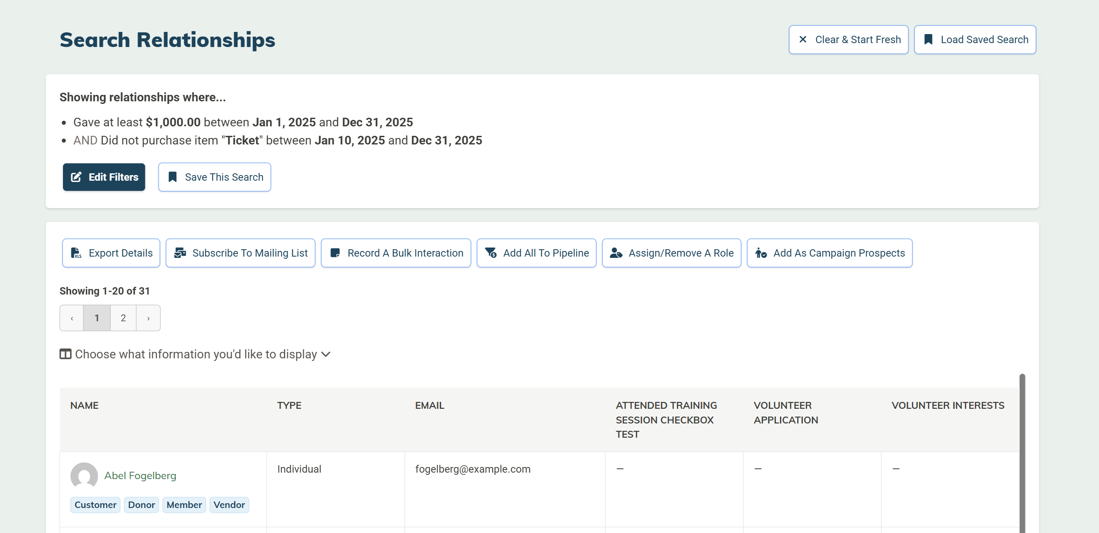Click the pencil icon on Edit Filters

[76, 177]
